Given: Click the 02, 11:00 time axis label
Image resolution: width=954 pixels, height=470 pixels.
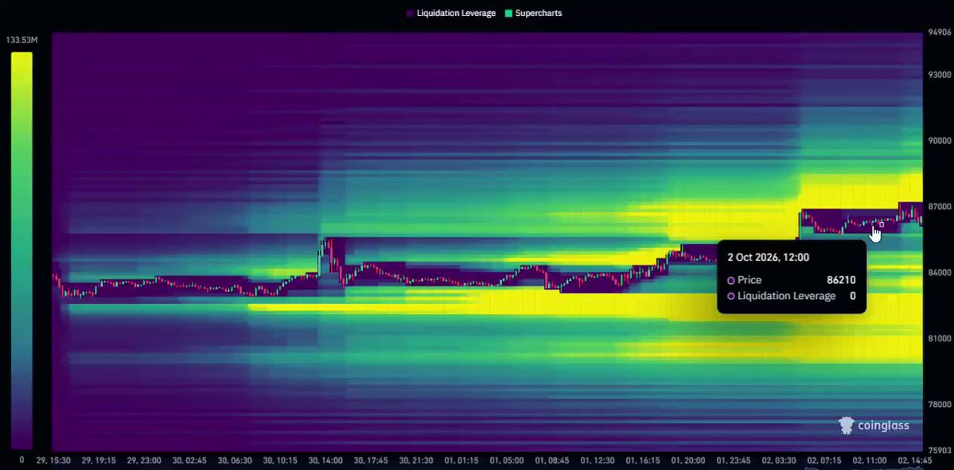Looking at the screenshot, I should (870, 461).
